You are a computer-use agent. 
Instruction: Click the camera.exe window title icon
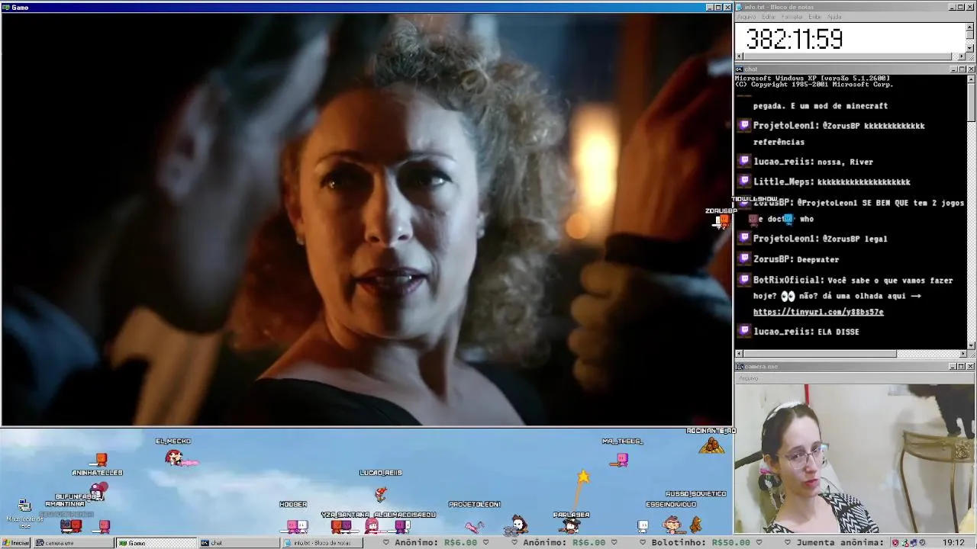[x=740, y=367]
